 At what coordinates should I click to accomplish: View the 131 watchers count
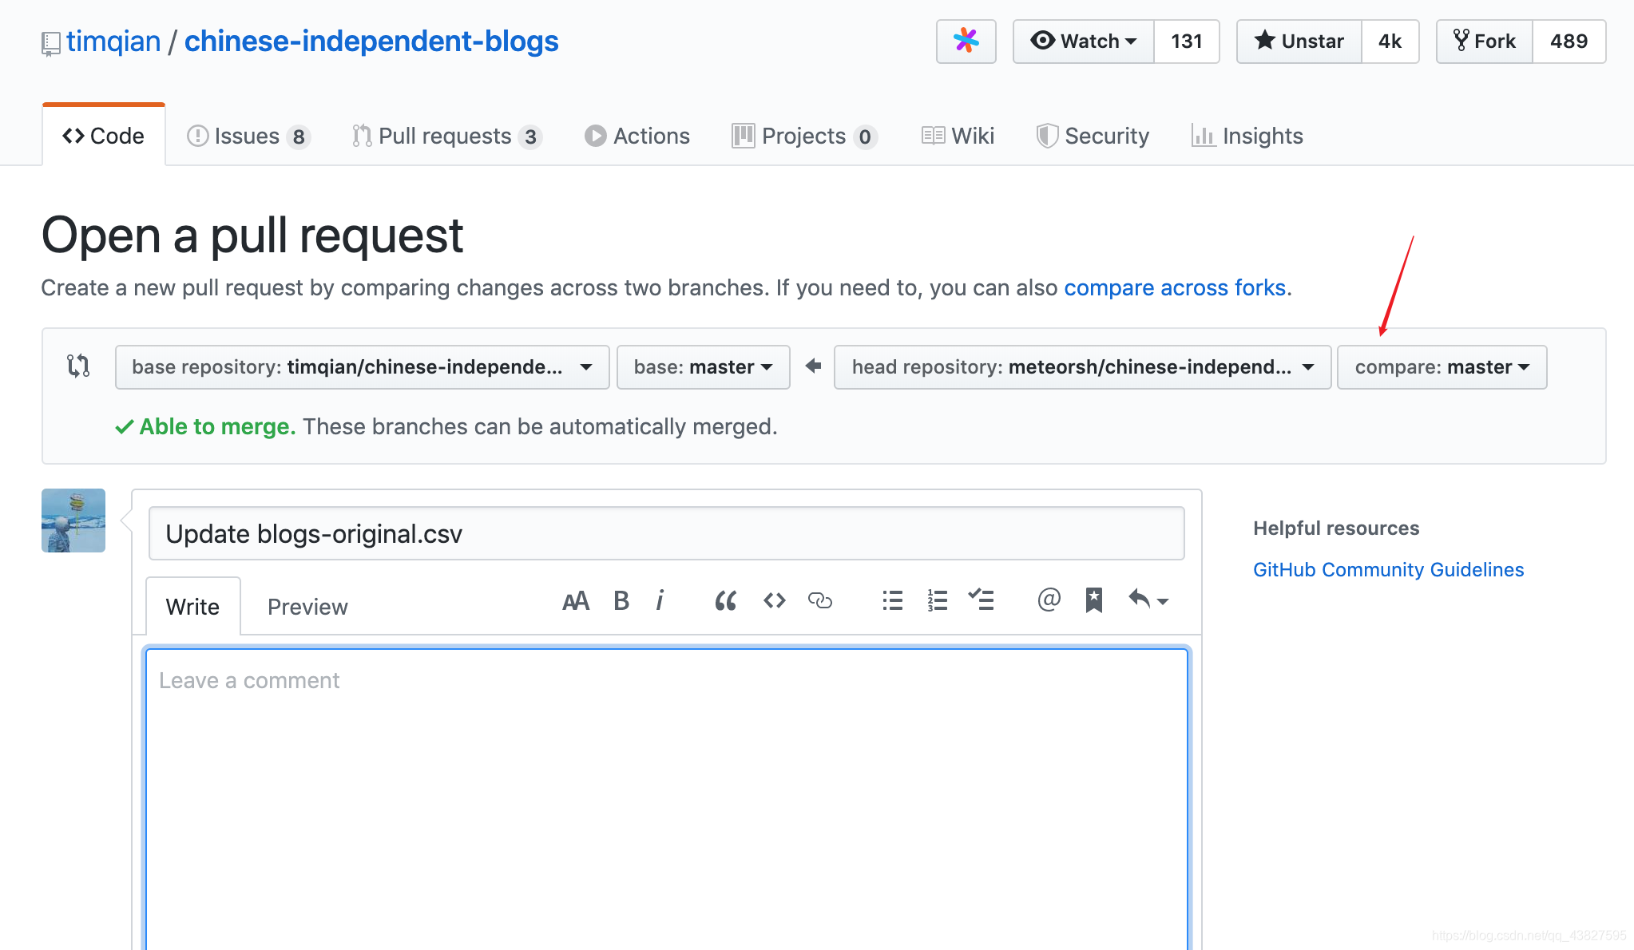pyautogui.click(x=1187, y=42)
